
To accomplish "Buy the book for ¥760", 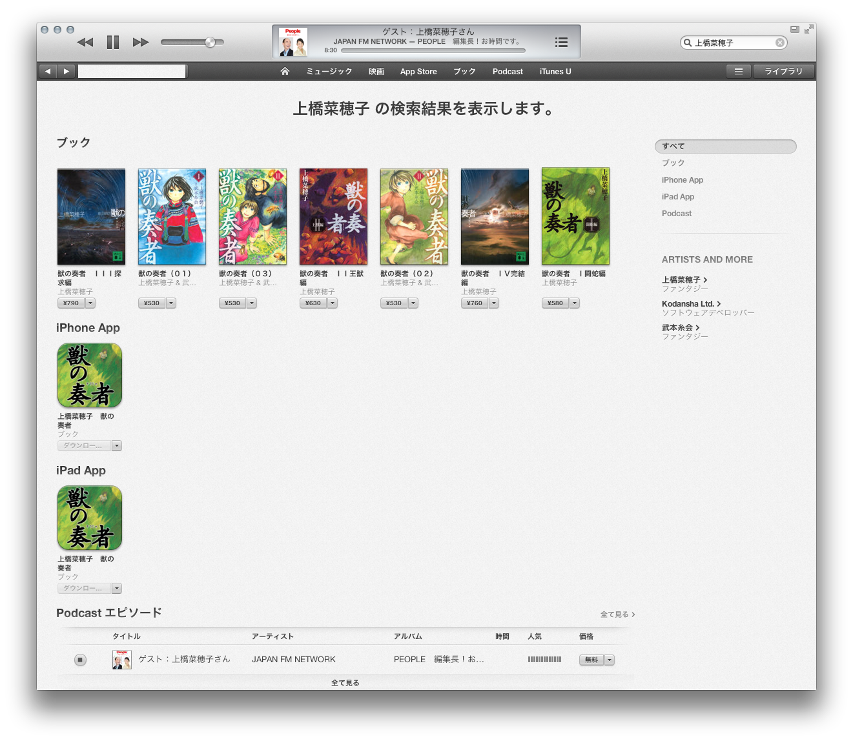I will coord(475,303).
